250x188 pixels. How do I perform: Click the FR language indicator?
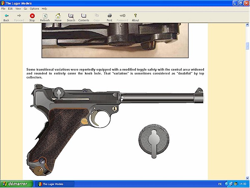point(220,184)
